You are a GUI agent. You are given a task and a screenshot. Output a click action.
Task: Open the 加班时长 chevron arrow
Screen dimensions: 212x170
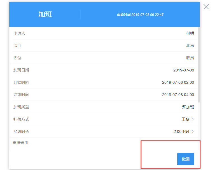[x=193, y=131]
